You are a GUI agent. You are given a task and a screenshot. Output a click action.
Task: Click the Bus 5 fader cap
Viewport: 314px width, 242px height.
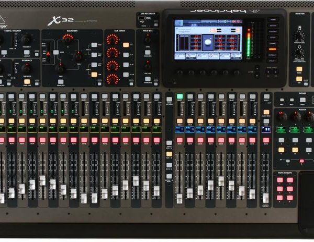[x=221, y=181]
